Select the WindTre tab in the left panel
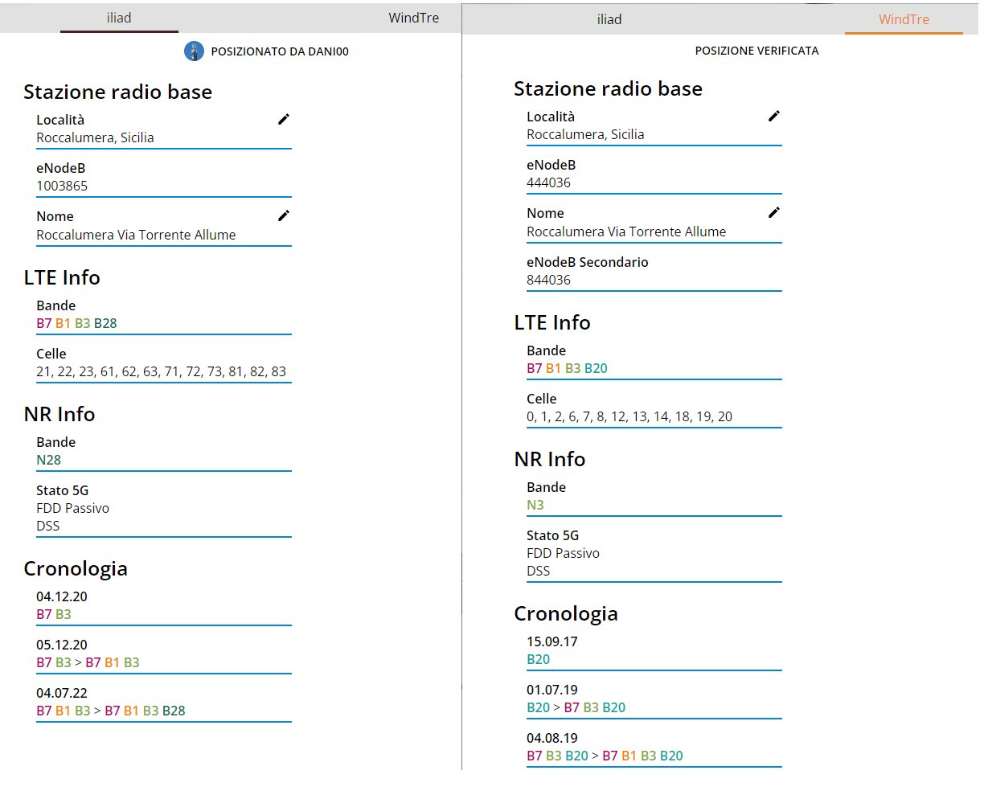984x799 pixels. pyautogui.click(x=413, y=18)
